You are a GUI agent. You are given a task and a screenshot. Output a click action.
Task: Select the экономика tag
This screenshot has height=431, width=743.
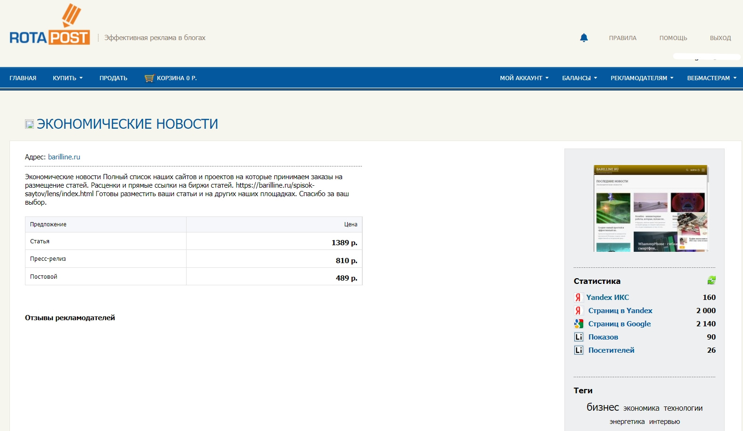(x=641, y=408)
